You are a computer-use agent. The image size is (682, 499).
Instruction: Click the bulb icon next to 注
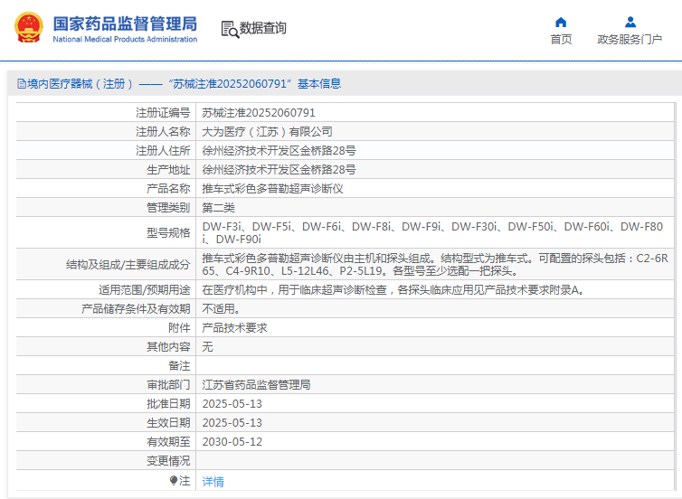tap(174, 481)
